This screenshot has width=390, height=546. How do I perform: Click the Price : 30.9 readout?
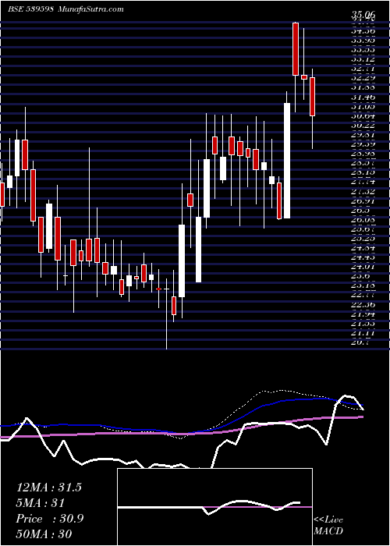pyautogui.click(x=49, y=519)
